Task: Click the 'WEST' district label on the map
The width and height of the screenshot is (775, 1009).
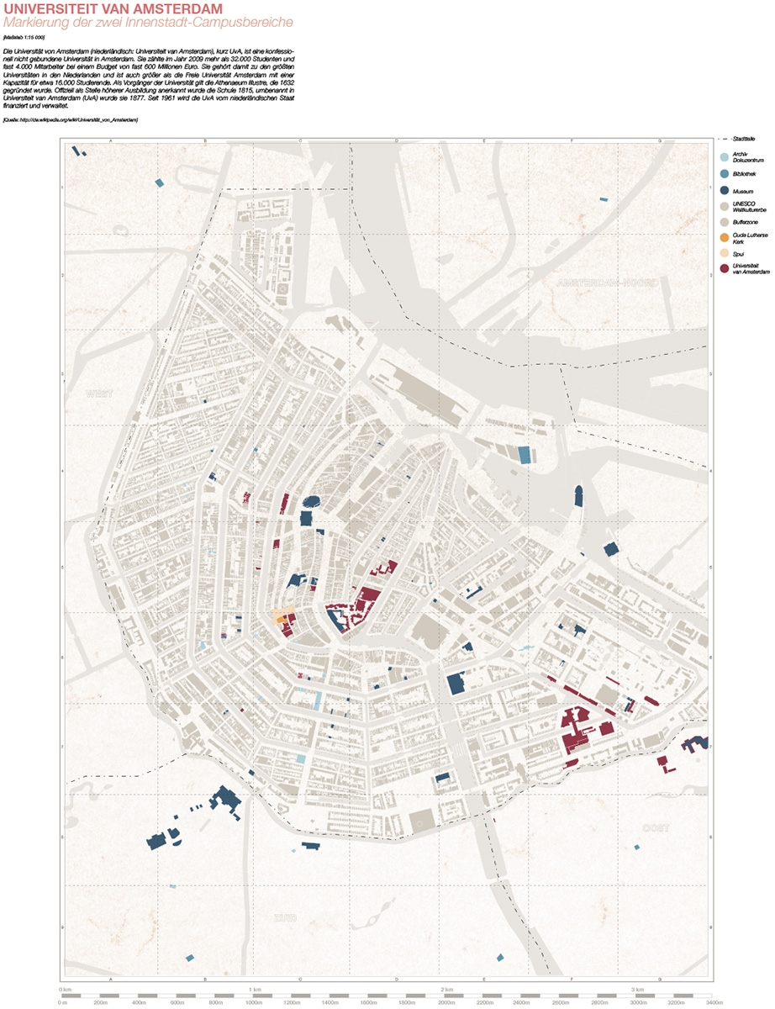Action: pyautogui.click(x=98, y=393)
